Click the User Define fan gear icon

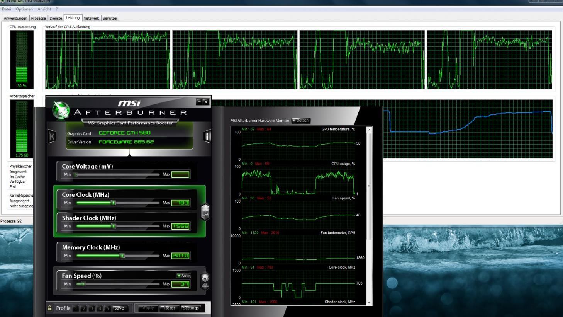click(x=205, y=281)
